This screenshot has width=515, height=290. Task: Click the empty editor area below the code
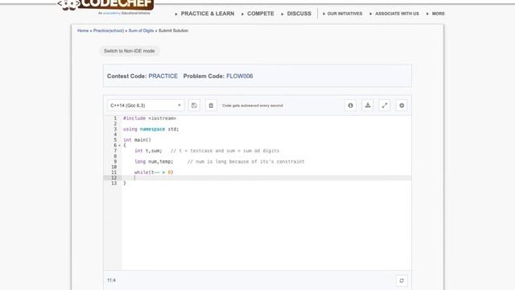[266, 227]
